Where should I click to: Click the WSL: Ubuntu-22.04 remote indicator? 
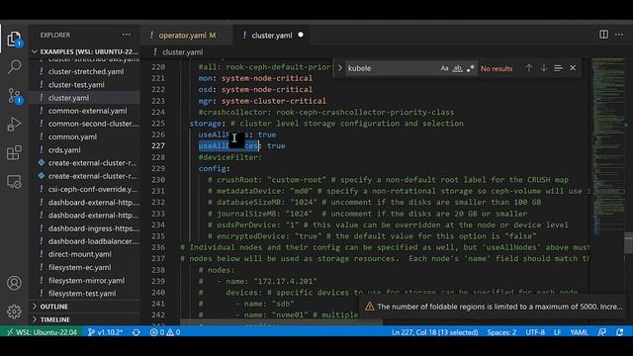click(42, 332)
